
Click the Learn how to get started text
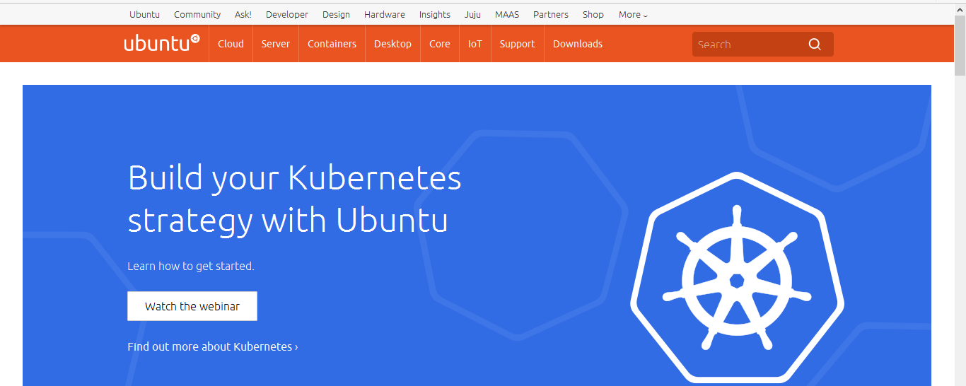click(x=191, y=266)
